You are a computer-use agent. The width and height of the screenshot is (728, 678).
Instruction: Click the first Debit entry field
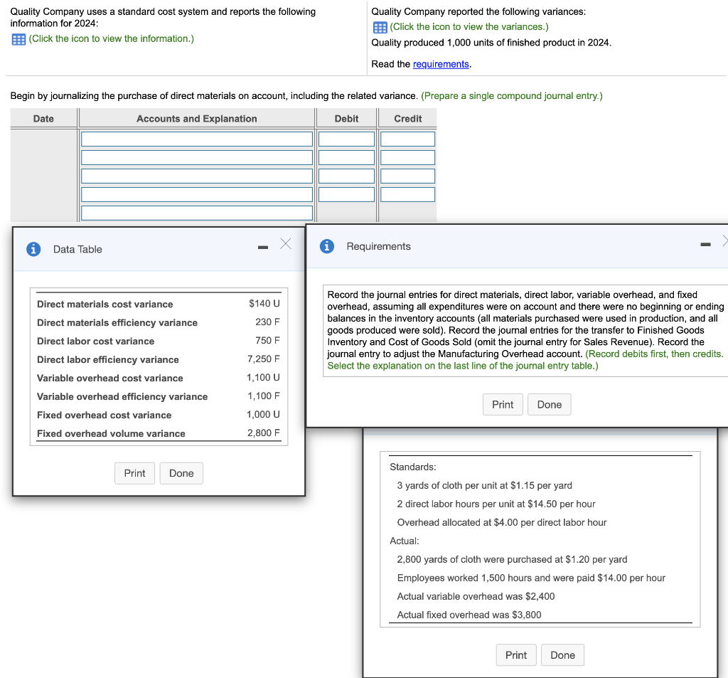click(x=346, y=138)
